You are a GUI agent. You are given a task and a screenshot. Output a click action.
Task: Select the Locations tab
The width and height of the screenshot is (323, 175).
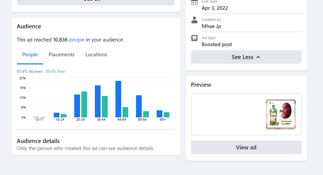tap(96, 55)
